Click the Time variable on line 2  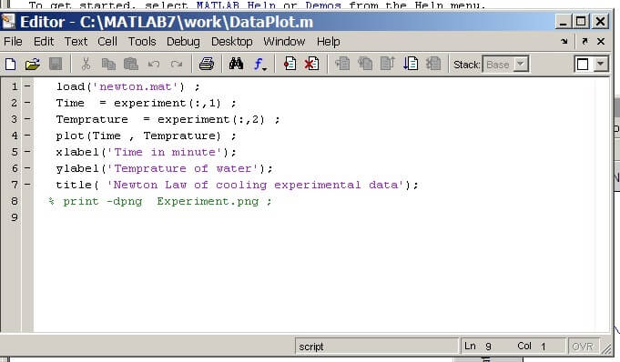(x=70, y=103)
